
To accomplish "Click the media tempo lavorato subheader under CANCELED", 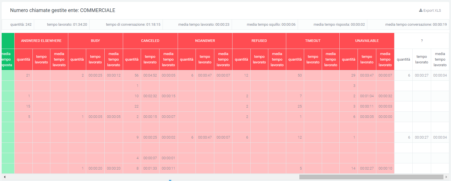I will click(168, 59).
